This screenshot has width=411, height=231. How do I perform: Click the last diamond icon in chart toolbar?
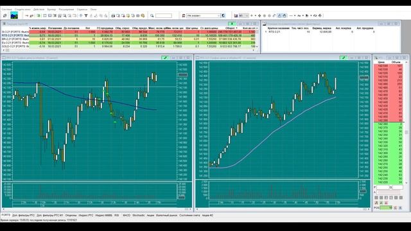pos(320,15)
